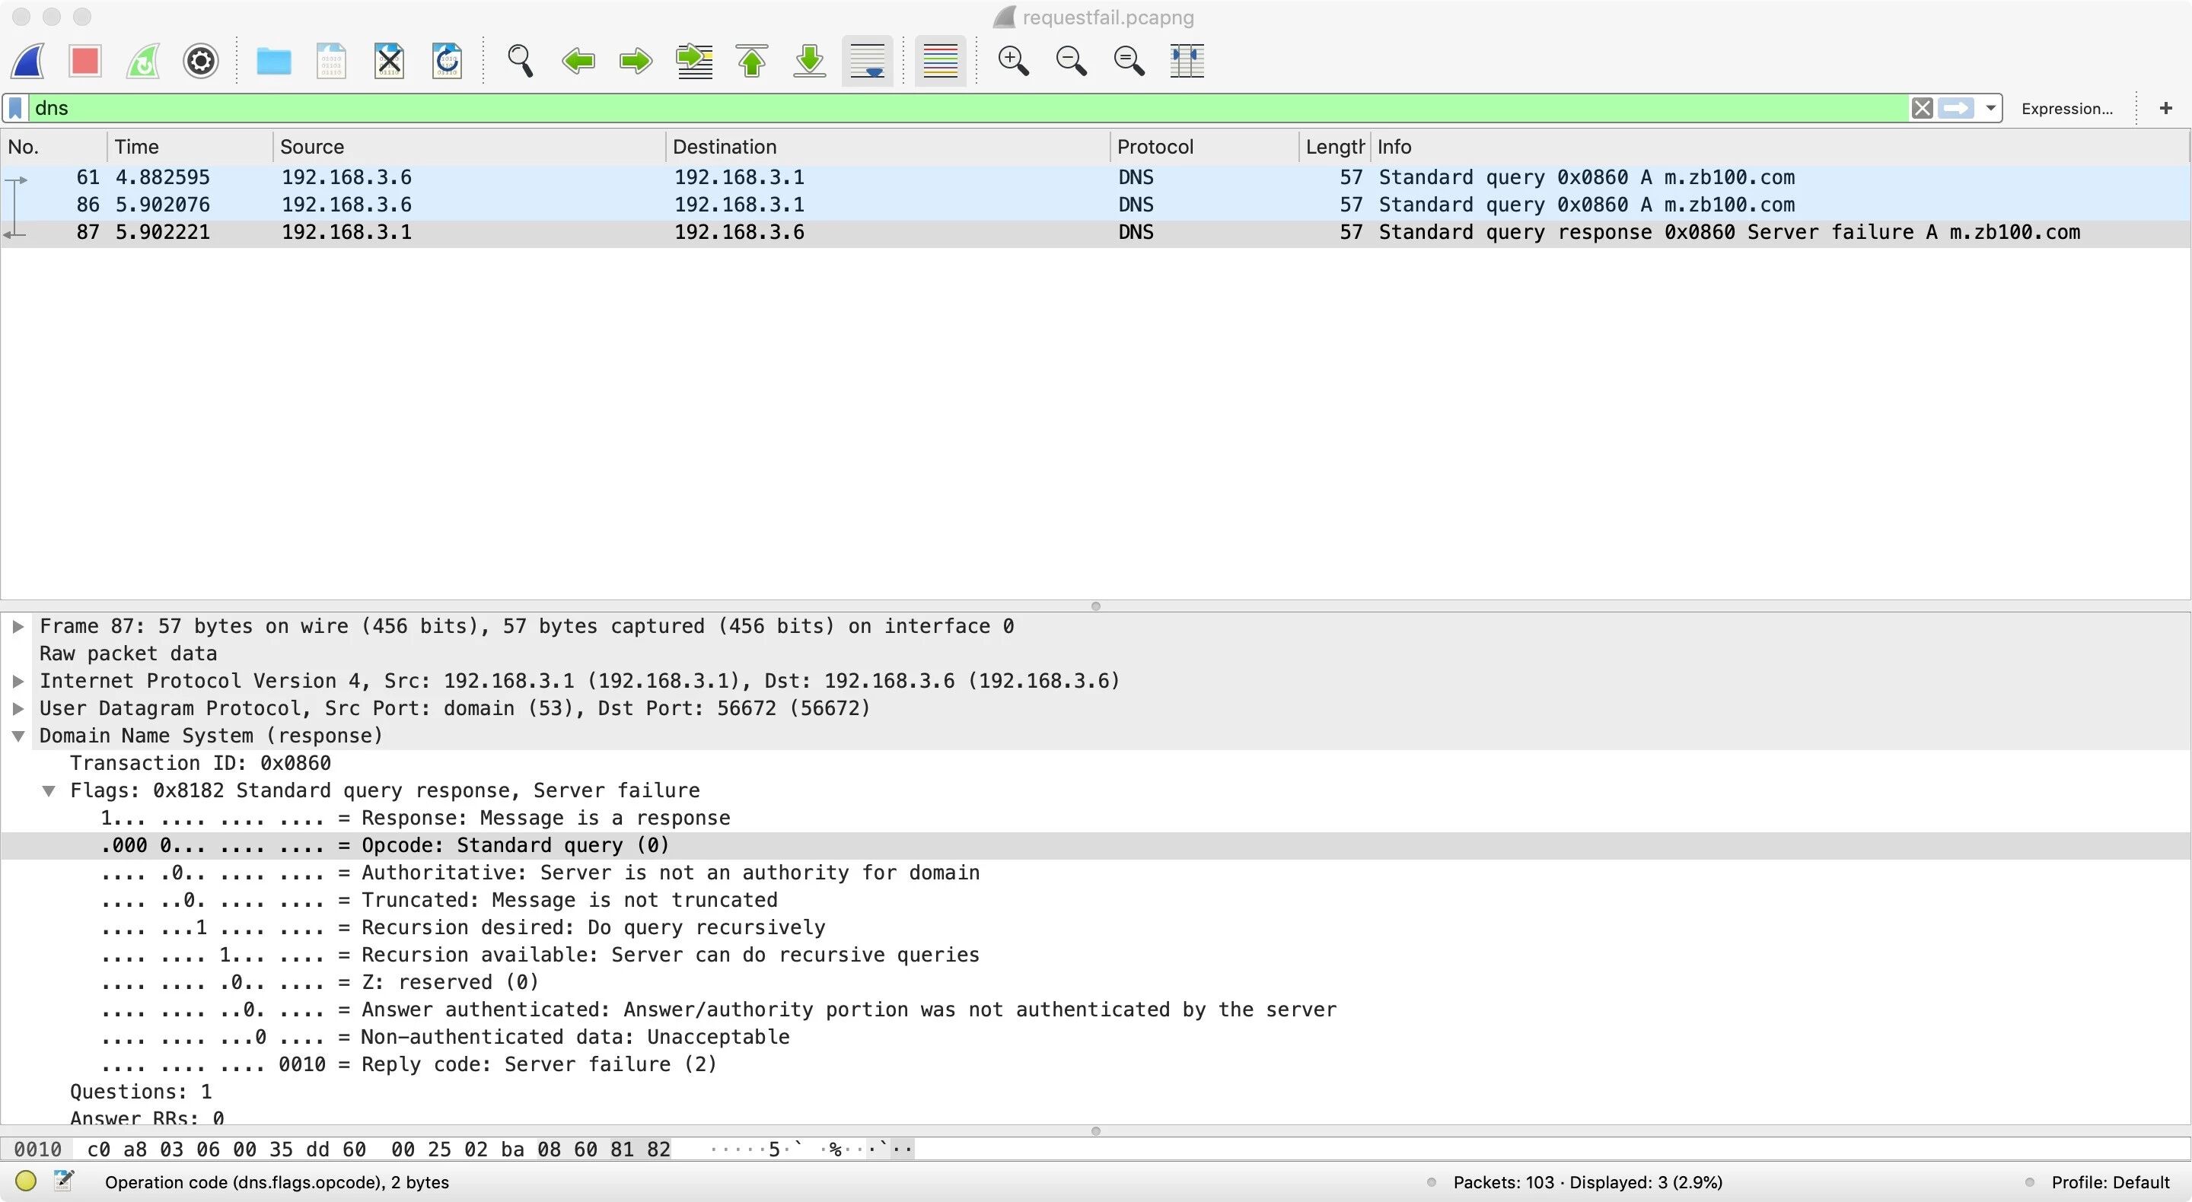Click the find packet magnifier icon
The width and height of the screenshot is (2192, 1202).
tap(520, 60)
